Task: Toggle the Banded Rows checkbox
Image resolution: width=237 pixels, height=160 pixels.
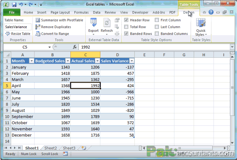Action: tap(126, 33)
